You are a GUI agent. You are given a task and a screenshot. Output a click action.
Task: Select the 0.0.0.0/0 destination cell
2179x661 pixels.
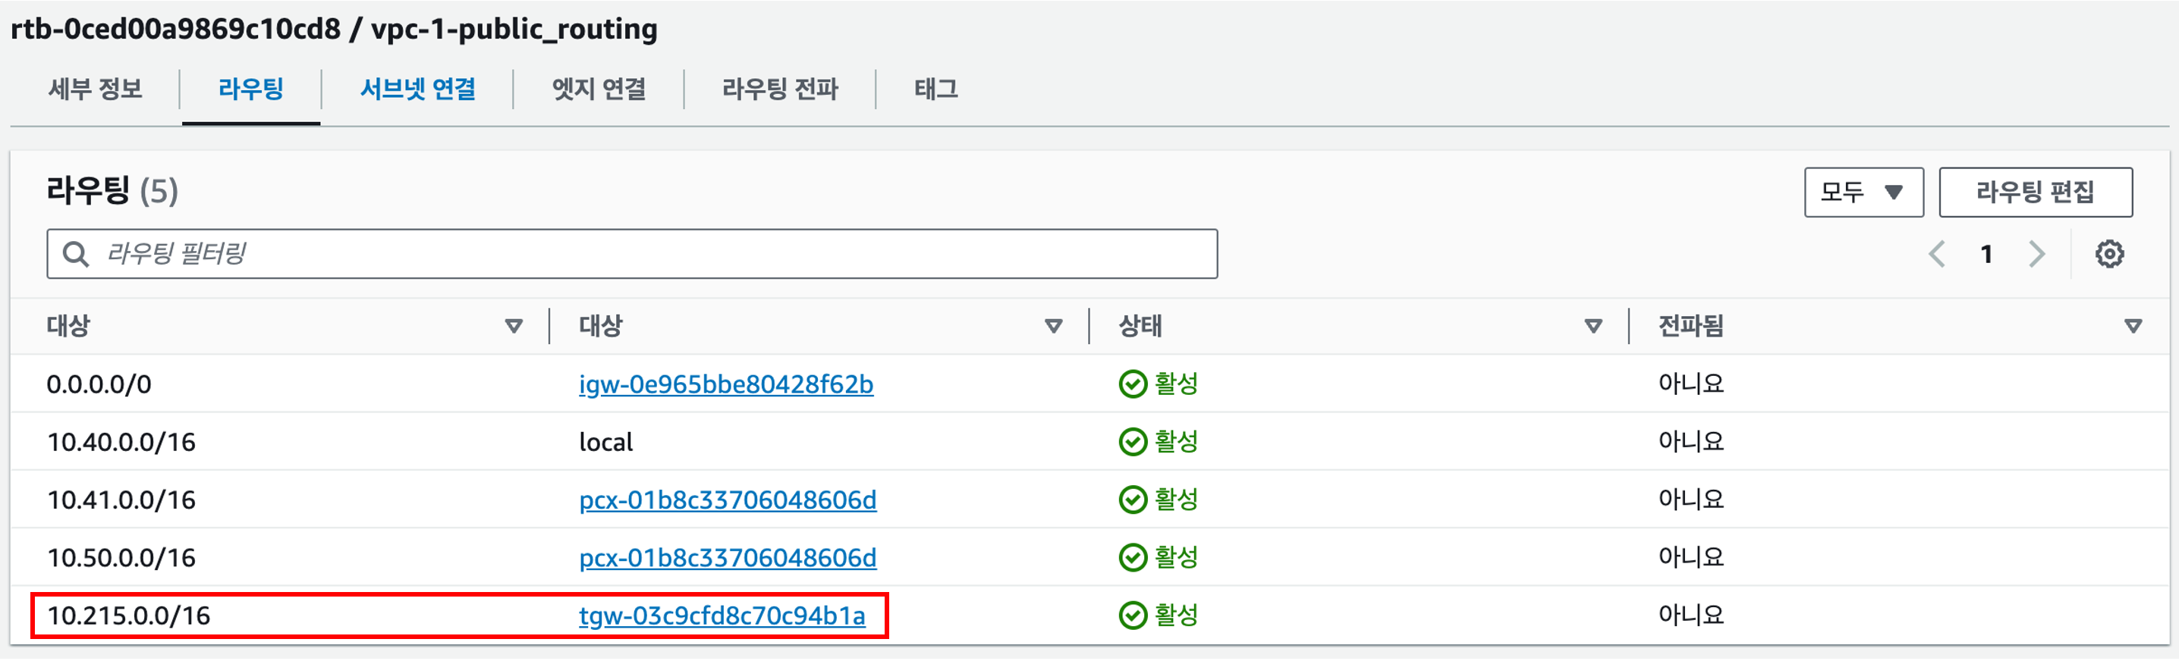click(x=99, y=384)
